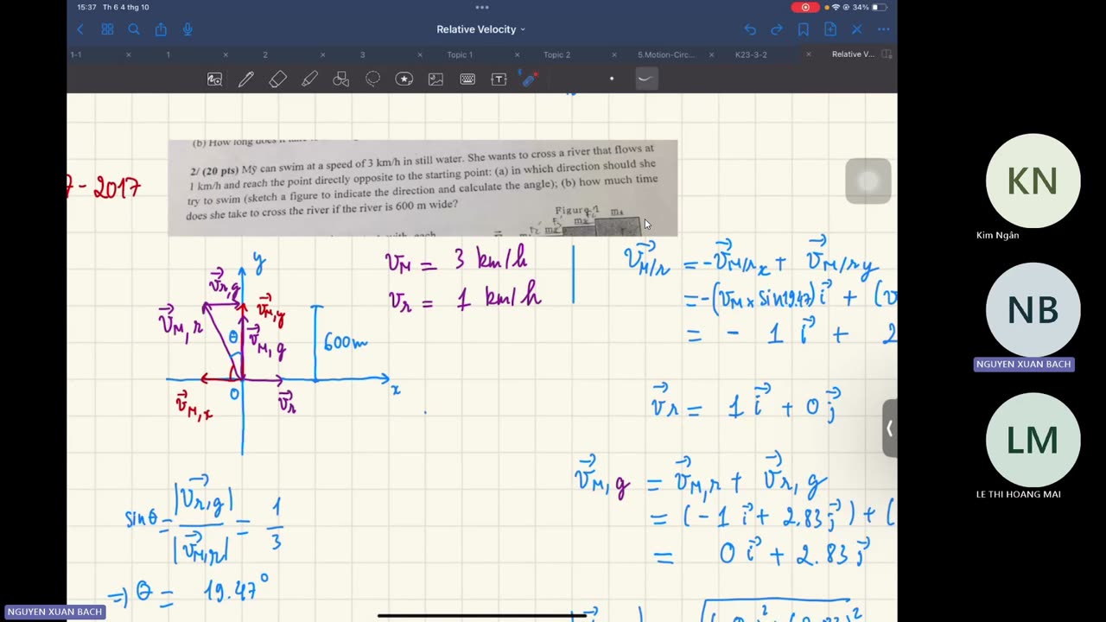Image resolution: width=1106 pixels, height=622 pixels.
Task: Switch to the tab labeled 2
Action: click(265, 54)
